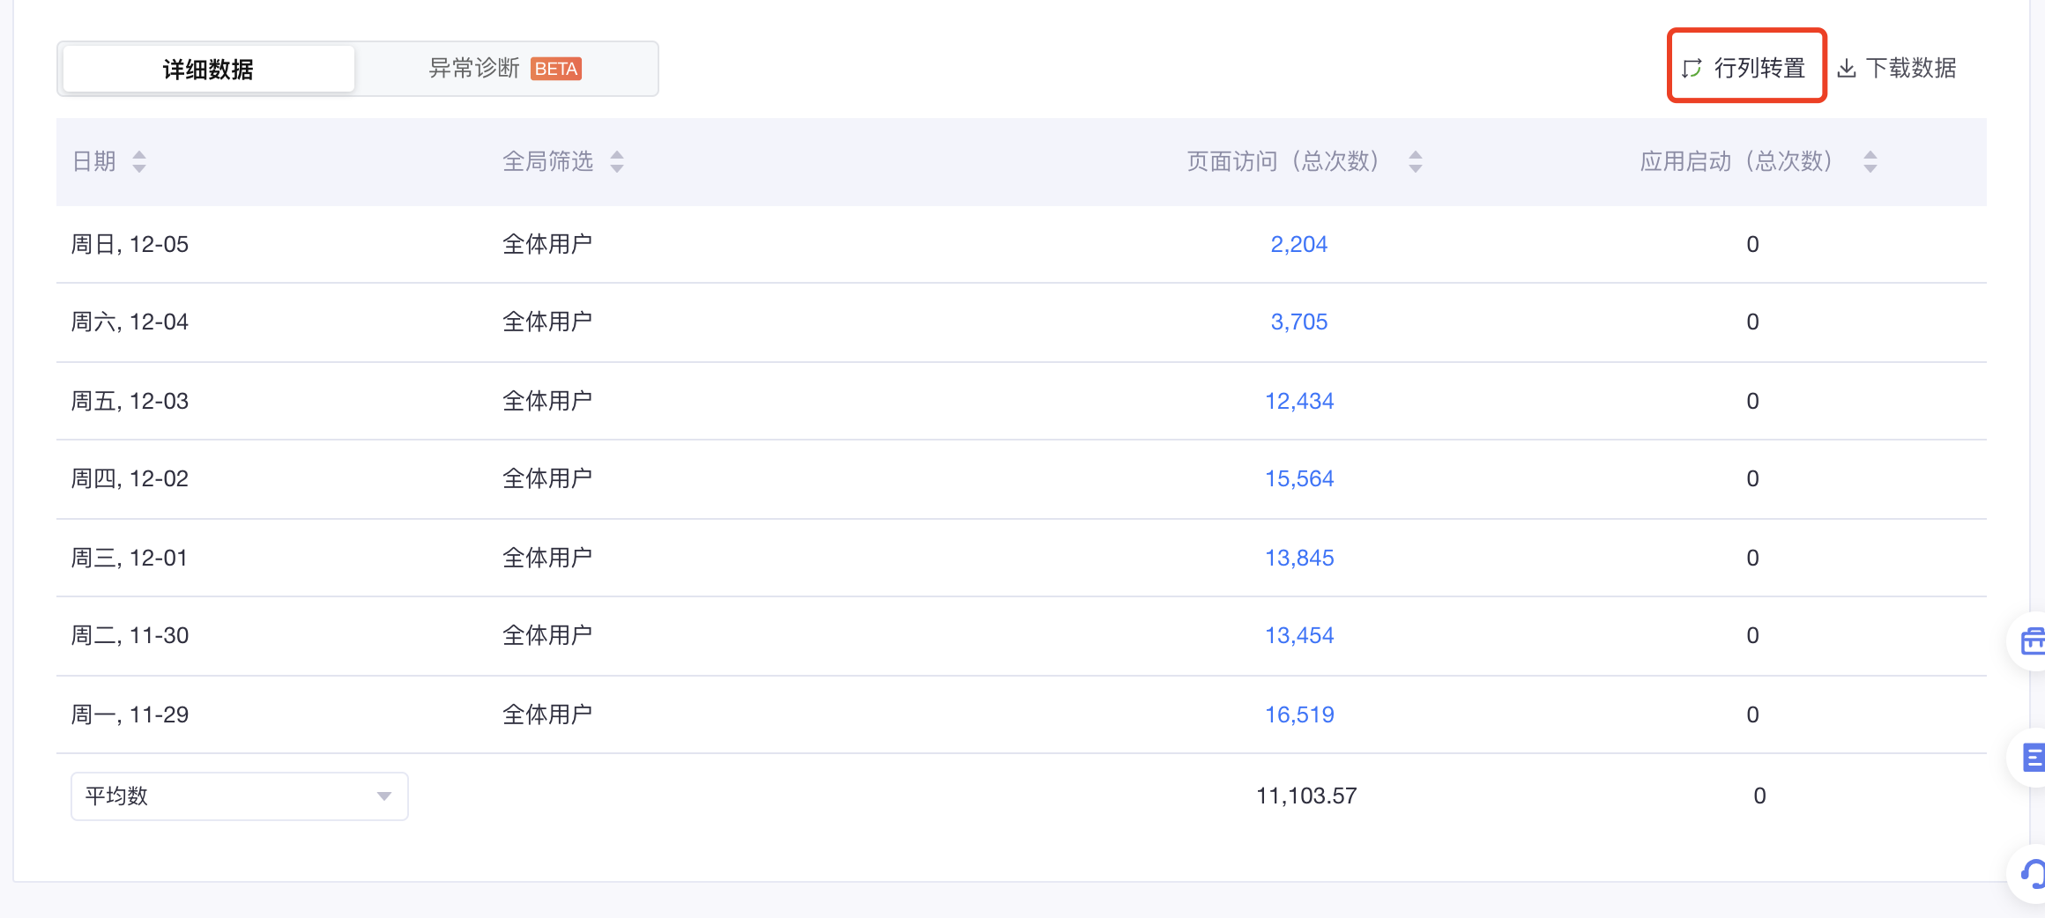Switch to 详细数据 tab

coord(209,69)
